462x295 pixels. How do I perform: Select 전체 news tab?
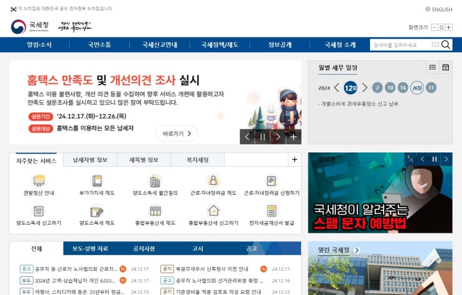pos(37,248)
